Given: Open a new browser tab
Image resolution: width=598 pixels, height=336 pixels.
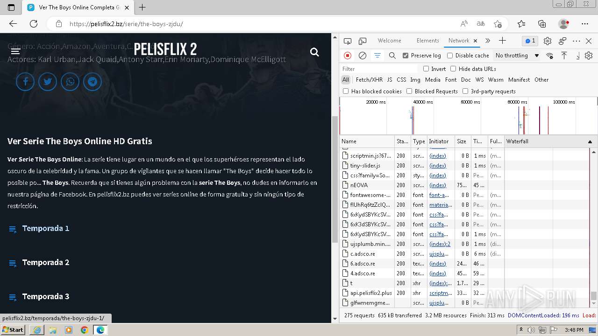Looking at the screenshot, I should pos(142,7).
